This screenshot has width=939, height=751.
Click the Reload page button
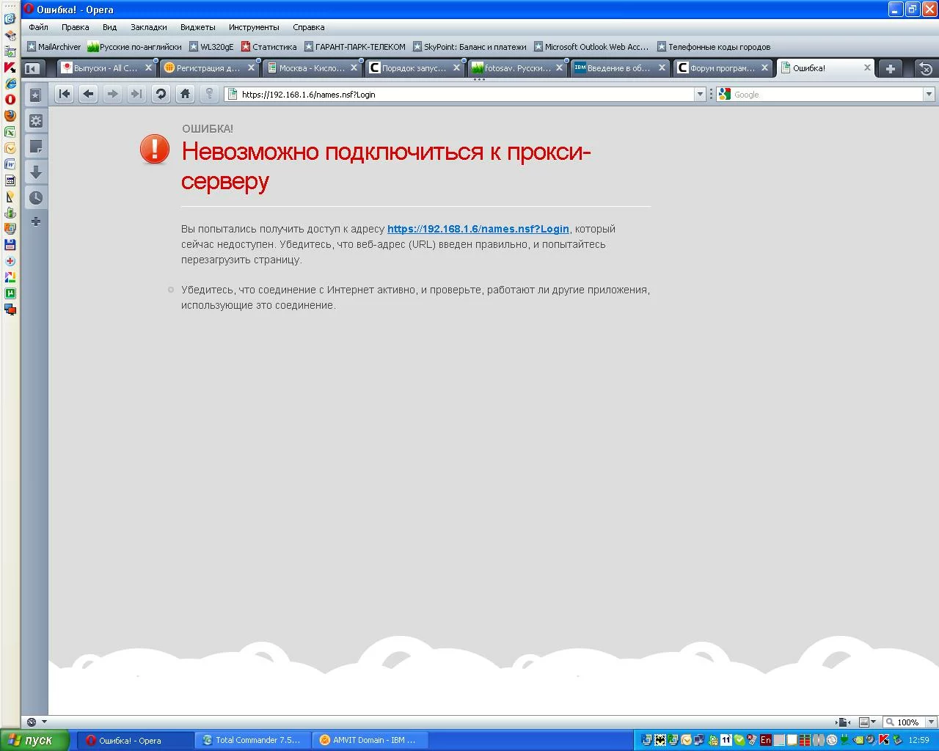coord(161,94)
